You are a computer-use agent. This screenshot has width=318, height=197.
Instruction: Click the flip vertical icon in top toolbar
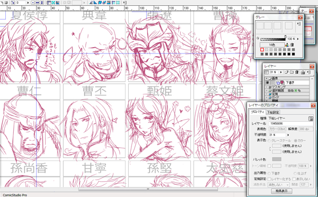tap(42, 3)
